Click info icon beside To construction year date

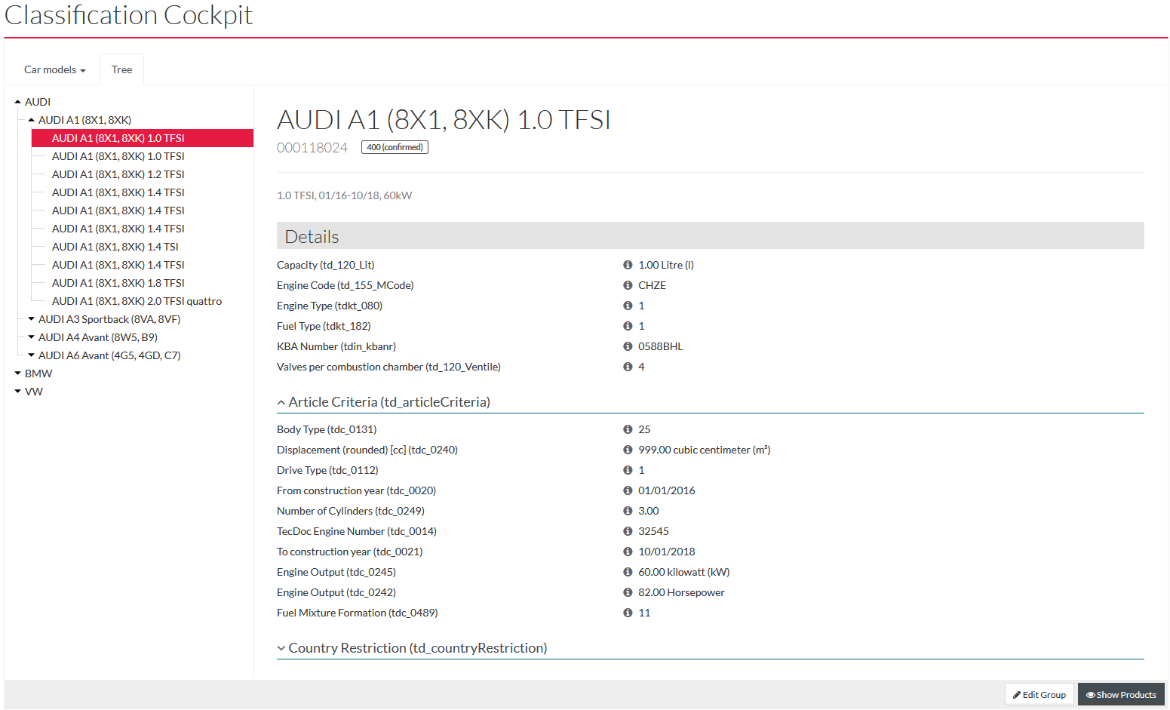coord(628,552)
